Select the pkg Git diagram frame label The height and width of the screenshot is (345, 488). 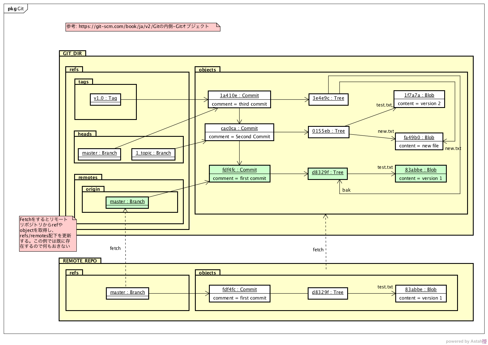point(16,9)
